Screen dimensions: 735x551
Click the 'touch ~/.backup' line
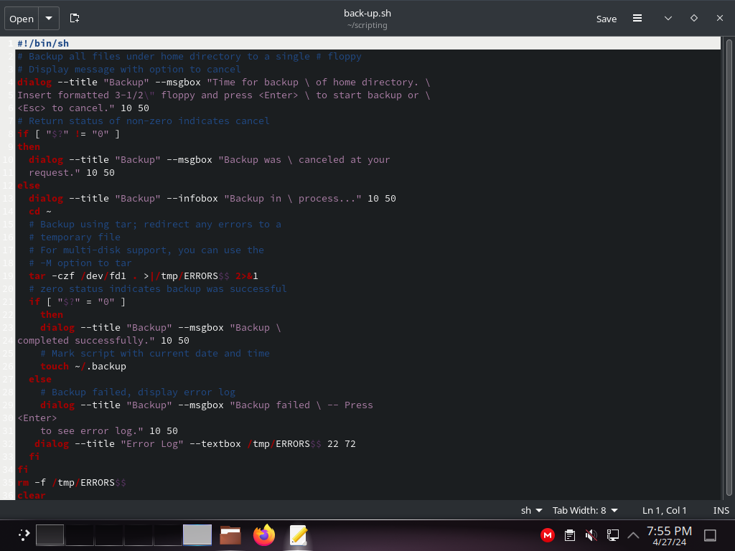[x=83, y=367]
